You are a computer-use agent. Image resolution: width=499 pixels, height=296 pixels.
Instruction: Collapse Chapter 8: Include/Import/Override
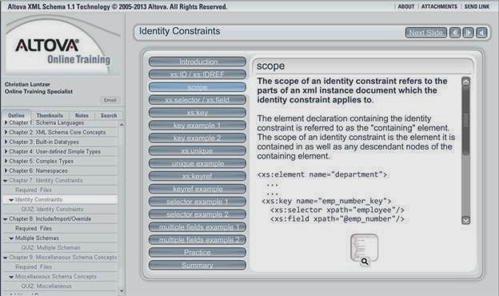pyautogui.click(x=6, y=219)
